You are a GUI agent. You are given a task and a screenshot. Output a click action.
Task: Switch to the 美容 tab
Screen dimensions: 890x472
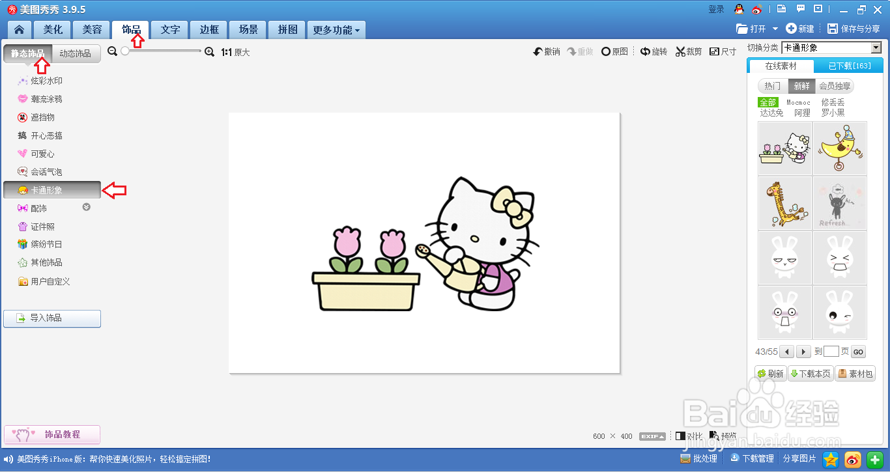tap(92, 30)
